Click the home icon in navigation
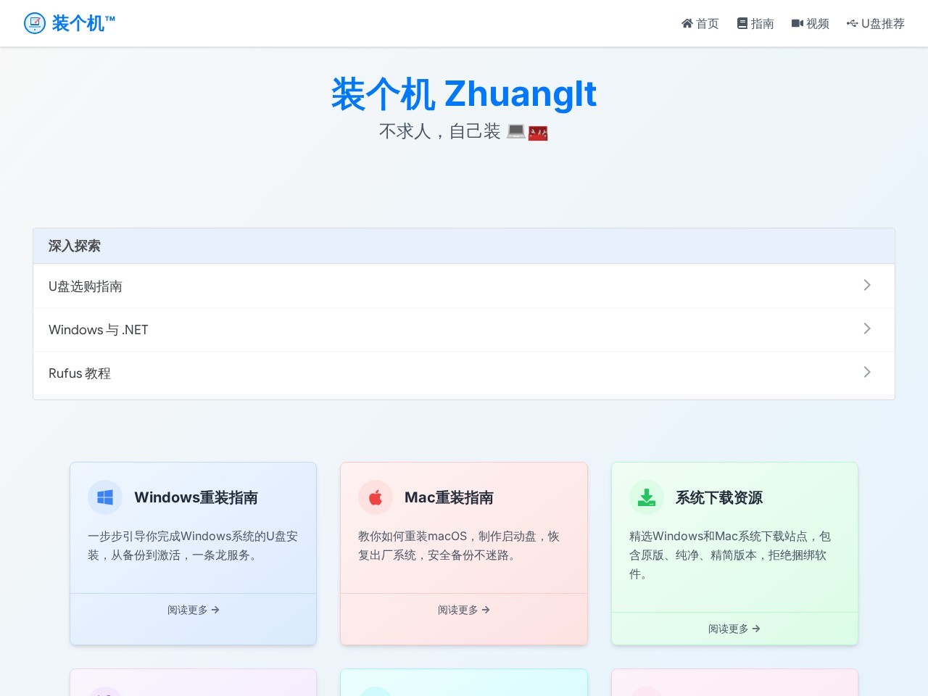Screen dimensions: 928x696 687,23
